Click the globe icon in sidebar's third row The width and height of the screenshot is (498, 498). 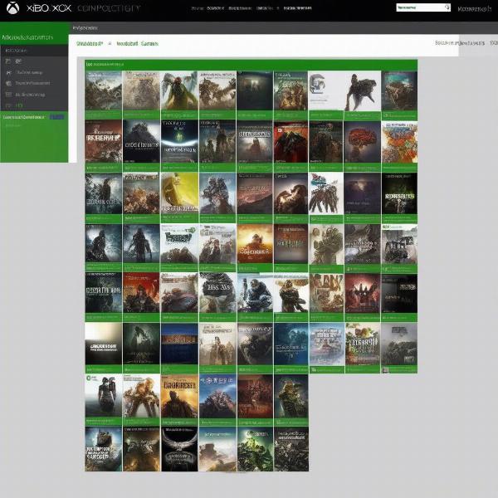(8, 83)
